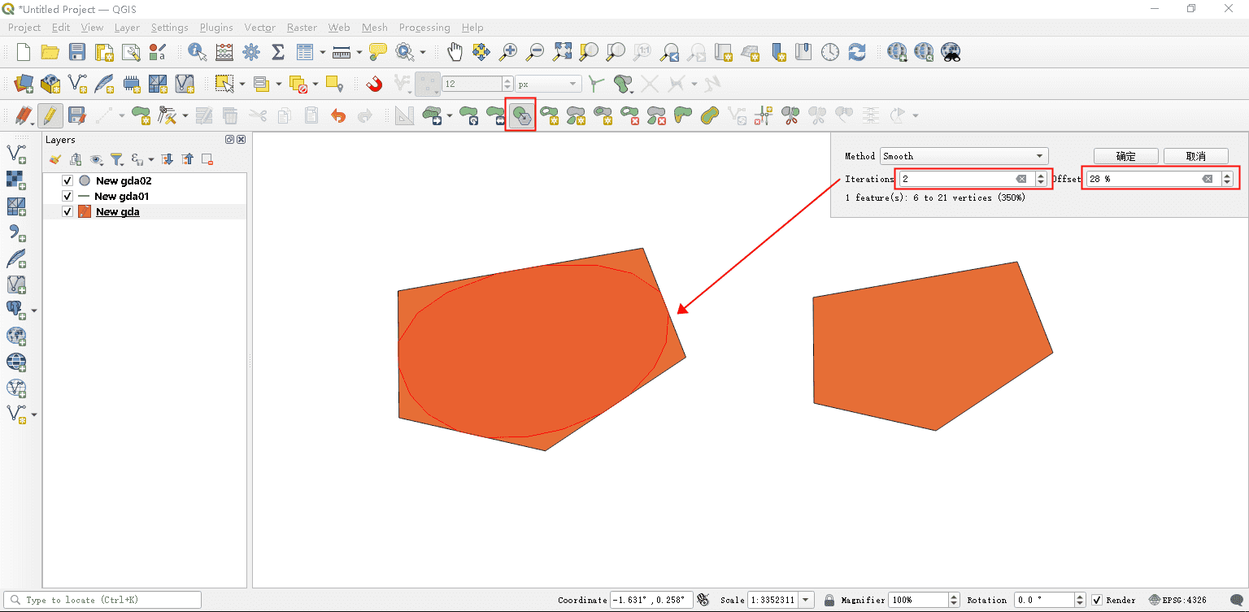The image size is (1249, 612).
Task: Open the visibility eye presets dropdown in Layers
Action: click(98, 159)
